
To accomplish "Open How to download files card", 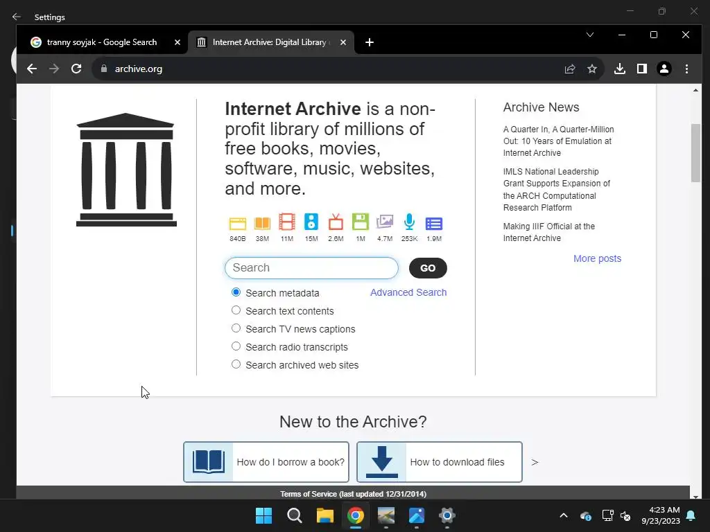I will (439, 462).
